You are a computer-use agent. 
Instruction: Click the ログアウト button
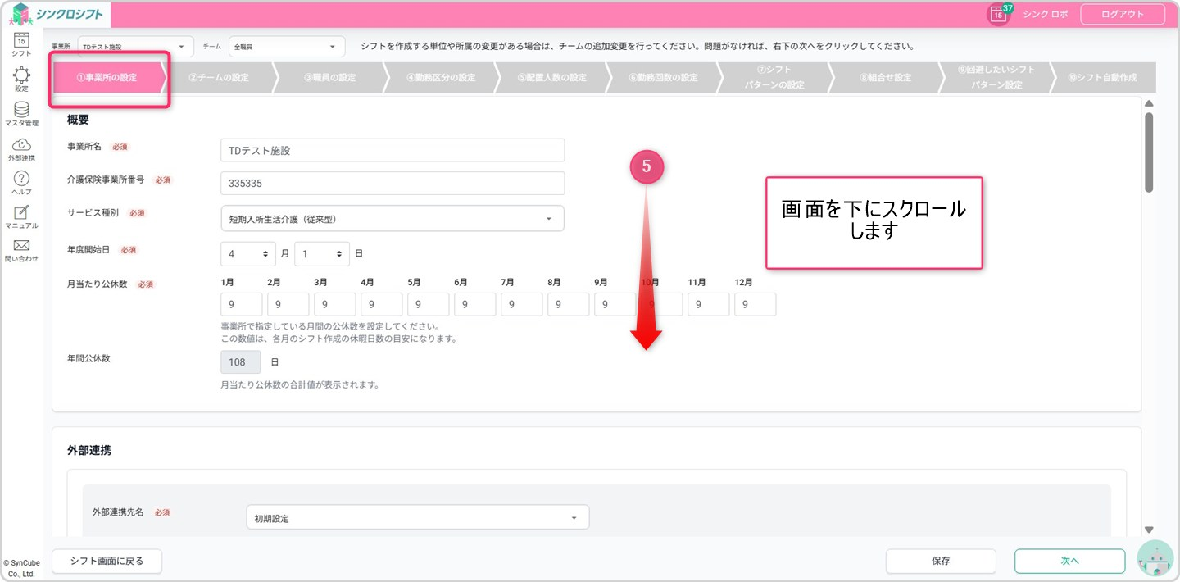1122,14
